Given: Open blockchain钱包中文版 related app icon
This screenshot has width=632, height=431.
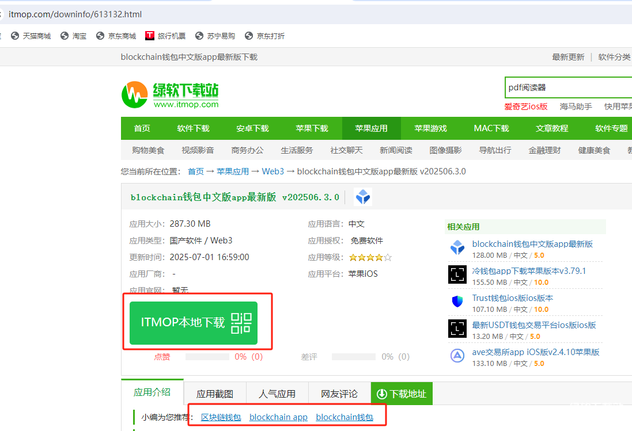Looking at the screenshot, I should point(457,249).
